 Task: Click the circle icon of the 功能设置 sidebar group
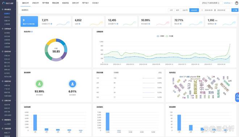[x=3, y=129]
